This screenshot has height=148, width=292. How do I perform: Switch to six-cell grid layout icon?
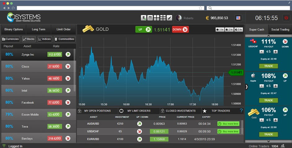click(x=163, y=18)
